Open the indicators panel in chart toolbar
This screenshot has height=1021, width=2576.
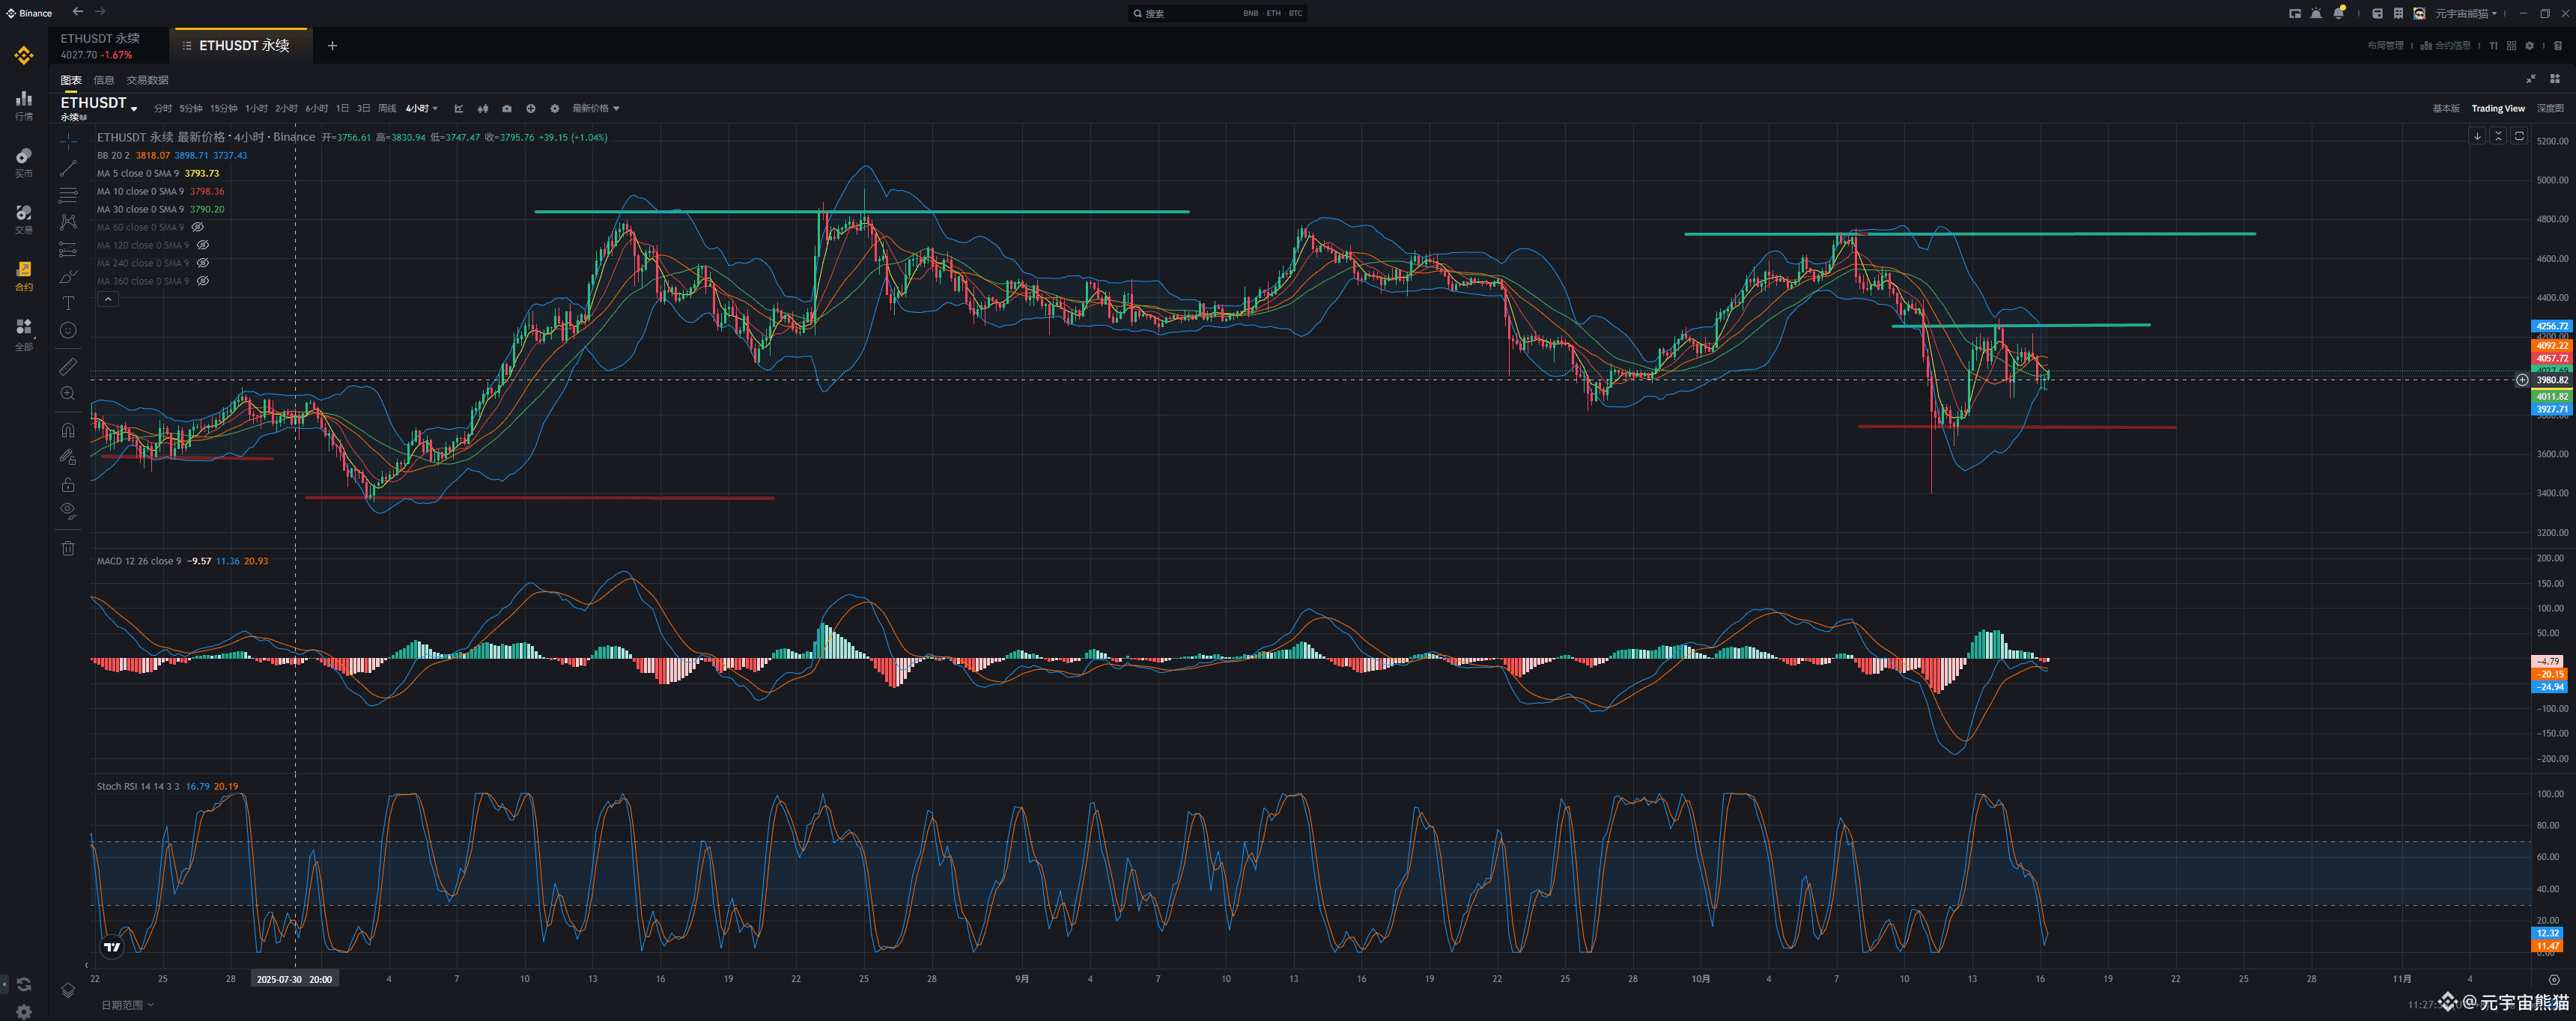[459, 108]
